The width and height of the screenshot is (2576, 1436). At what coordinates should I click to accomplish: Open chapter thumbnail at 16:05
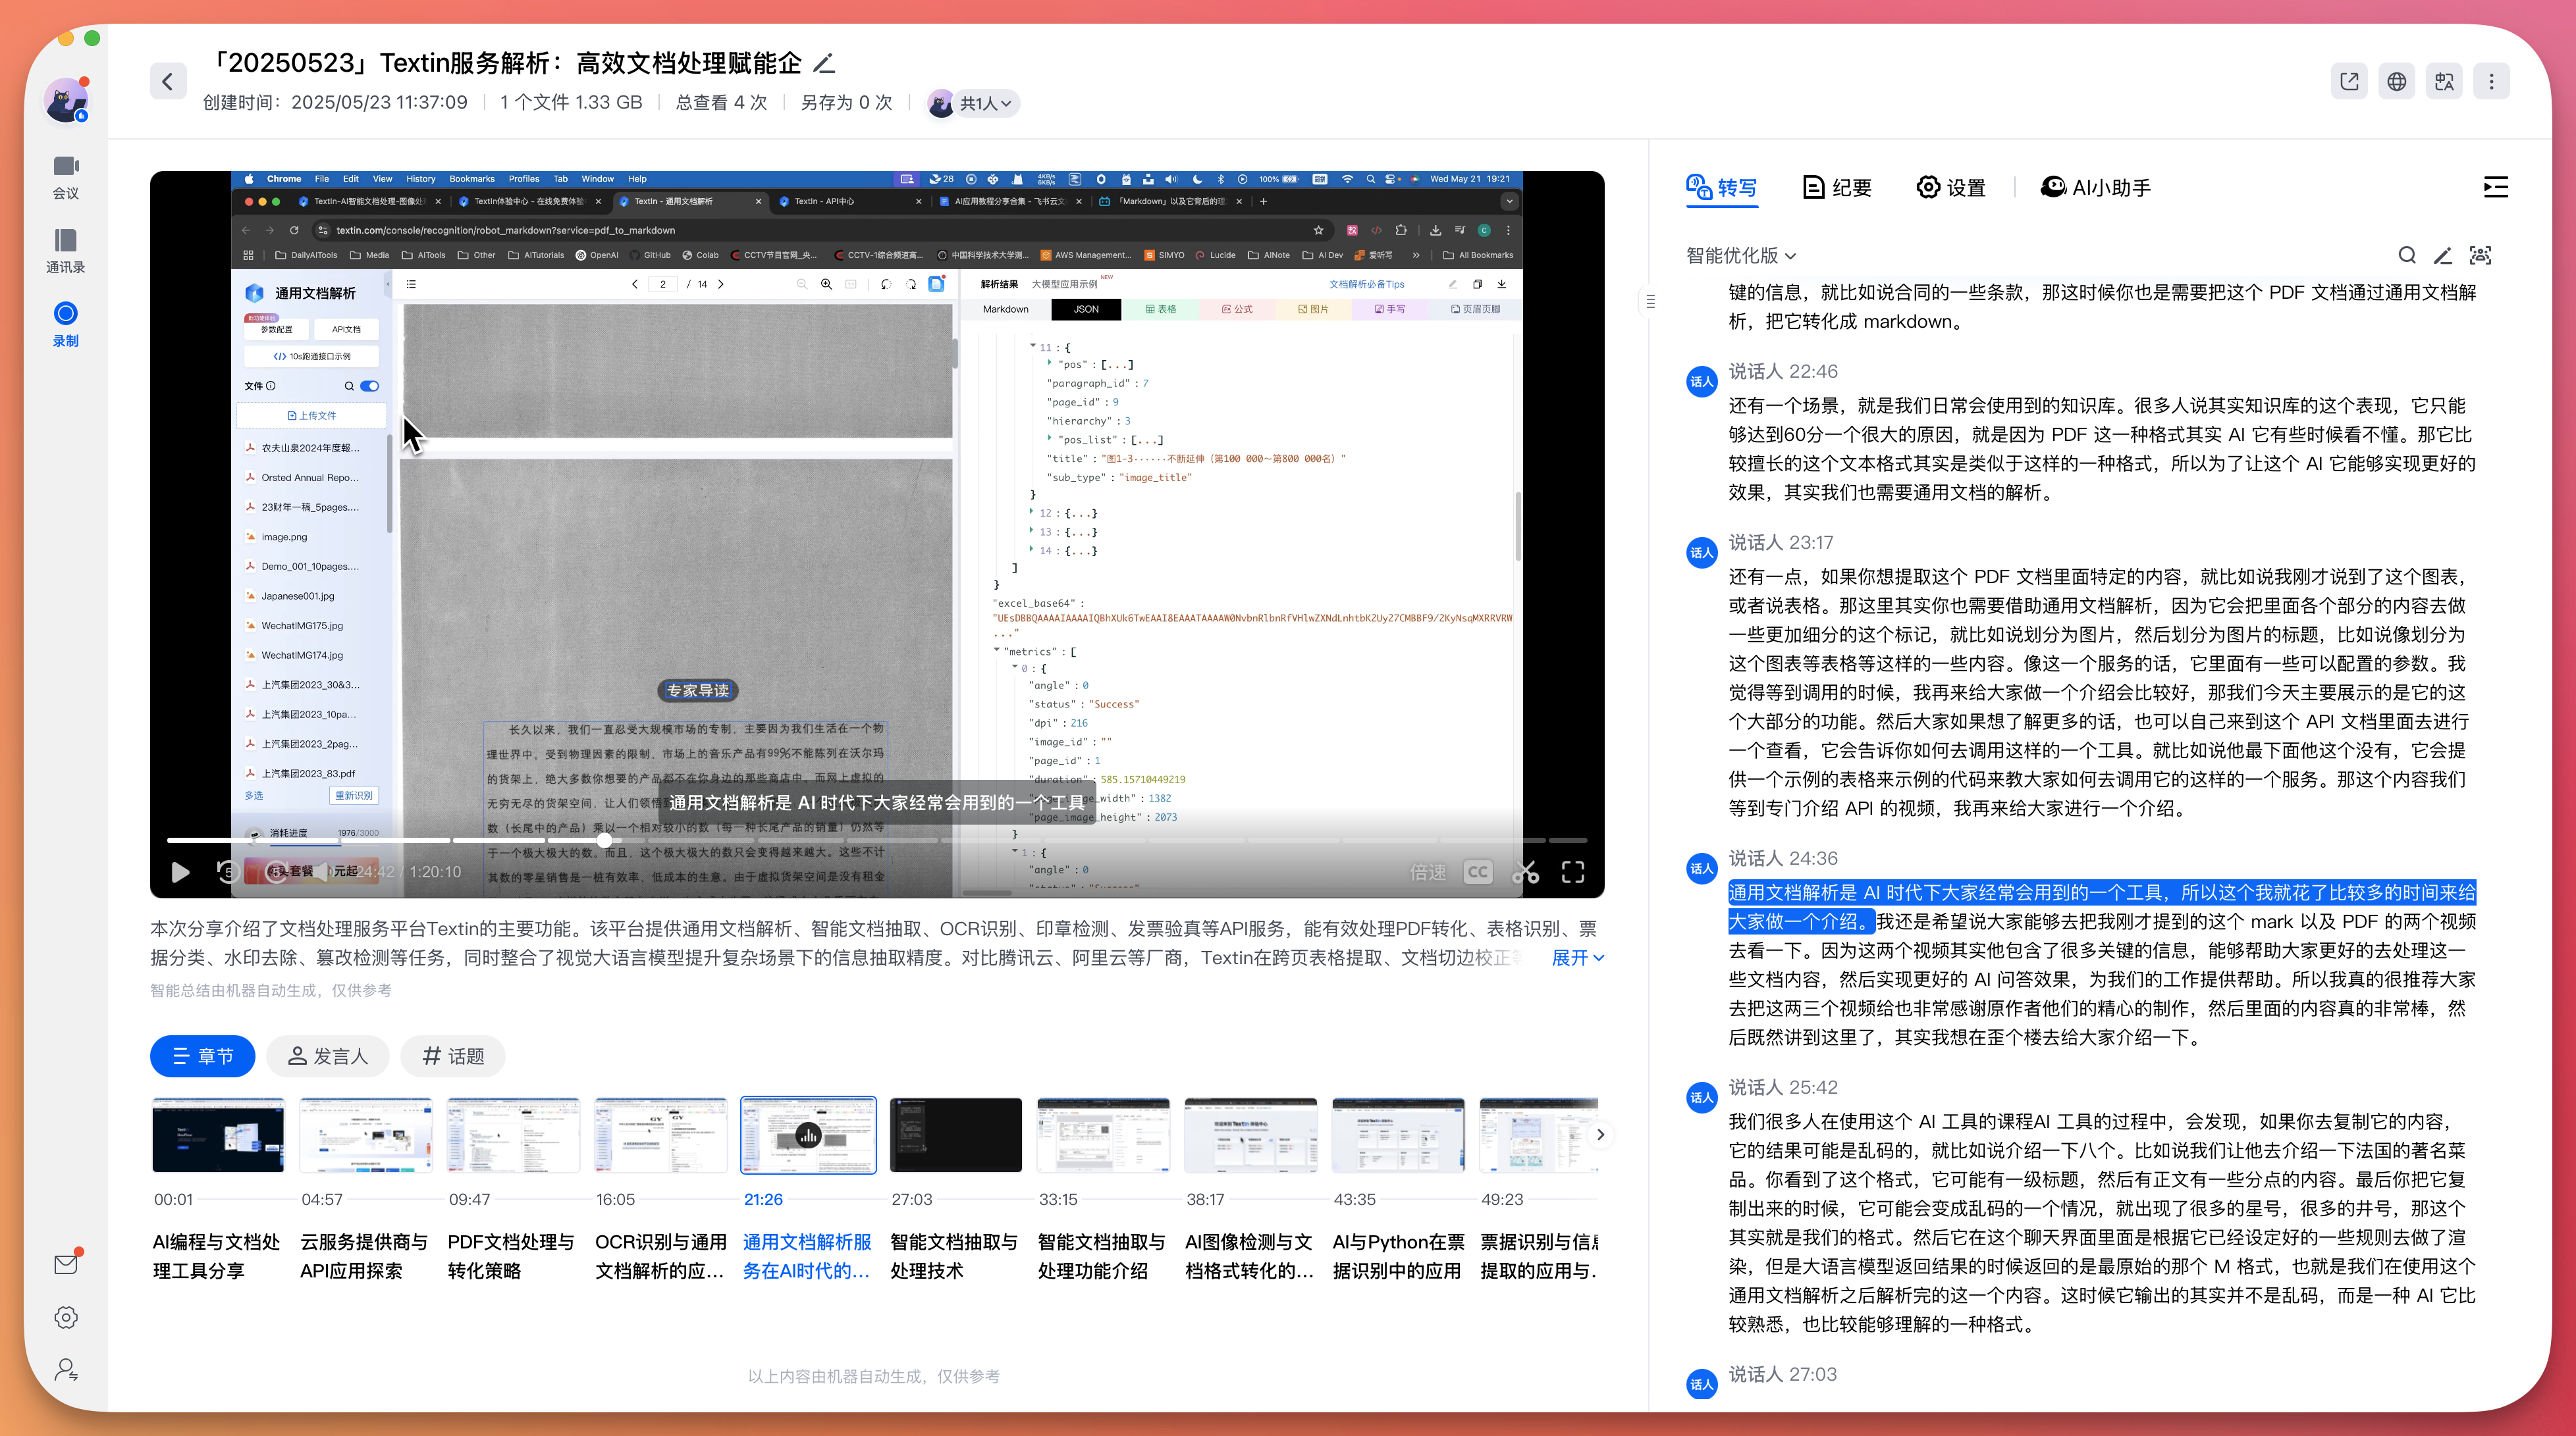click(661, 1135)
